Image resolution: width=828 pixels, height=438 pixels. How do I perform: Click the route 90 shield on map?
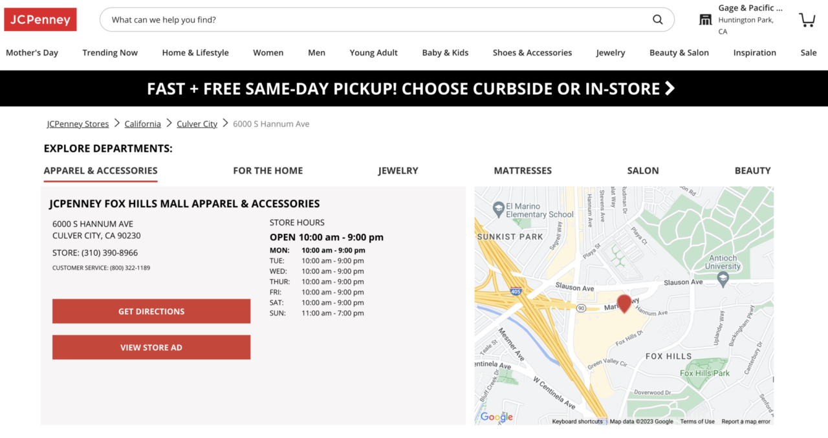coord(582,308)
